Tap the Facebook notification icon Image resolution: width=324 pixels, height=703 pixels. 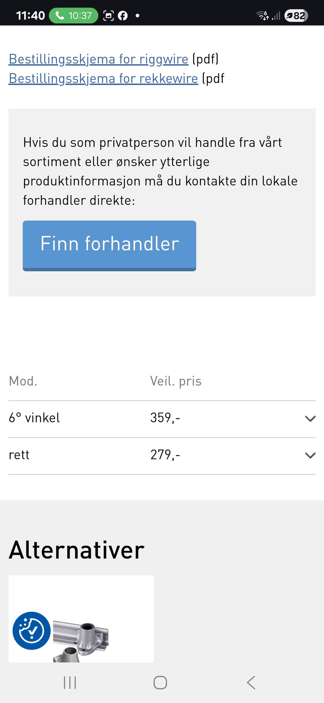(123, 16)
